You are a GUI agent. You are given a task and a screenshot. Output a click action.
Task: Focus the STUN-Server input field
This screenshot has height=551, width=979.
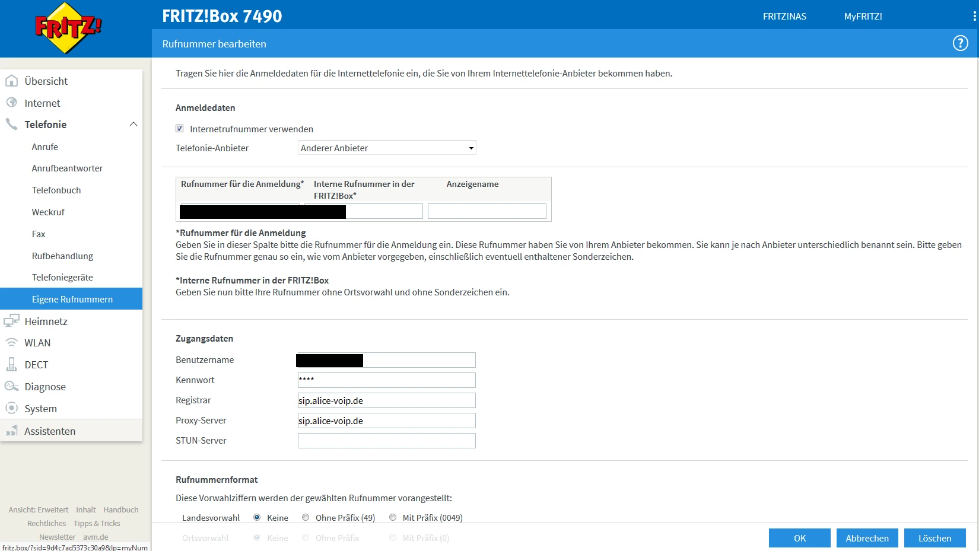click(387, 441)
